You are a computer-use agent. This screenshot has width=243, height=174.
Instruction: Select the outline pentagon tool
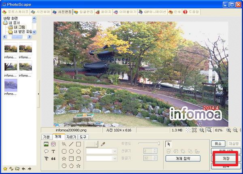coord(79,151)
